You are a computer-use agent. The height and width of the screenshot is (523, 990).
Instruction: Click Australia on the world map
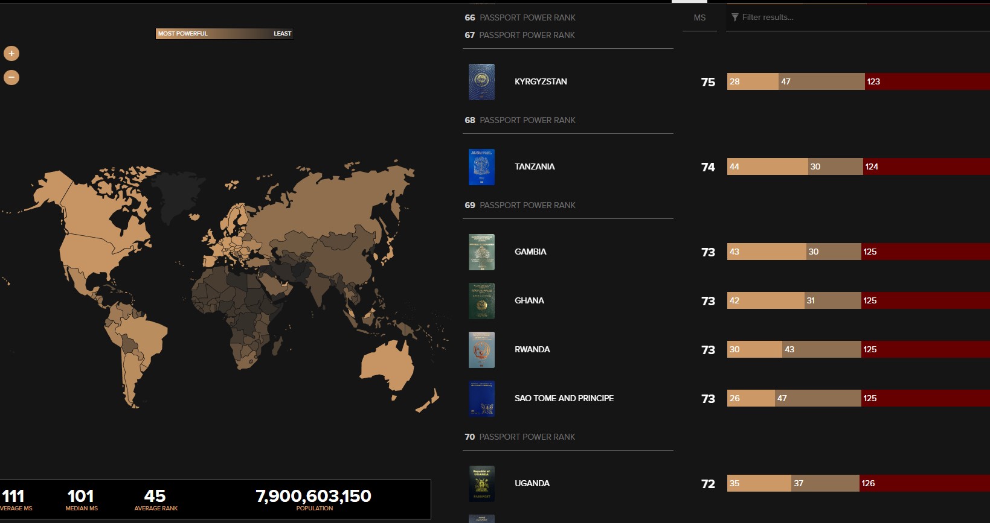[x=387, y=364]
